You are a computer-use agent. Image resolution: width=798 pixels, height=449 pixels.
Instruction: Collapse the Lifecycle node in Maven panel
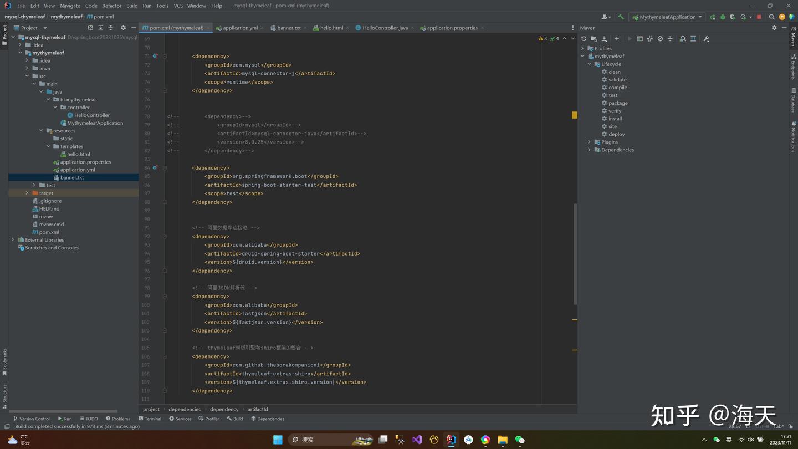tap(589, 64)
